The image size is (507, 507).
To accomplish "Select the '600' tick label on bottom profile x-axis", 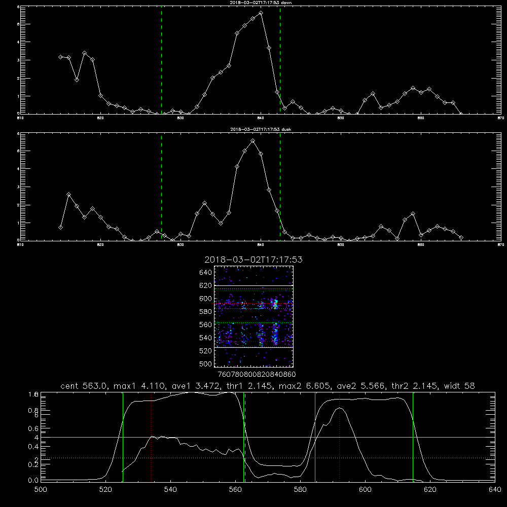I will (x=366, y=490).
